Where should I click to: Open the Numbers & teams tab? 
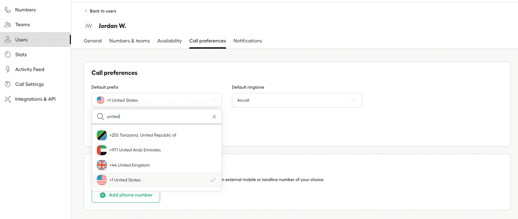(129, 41)
